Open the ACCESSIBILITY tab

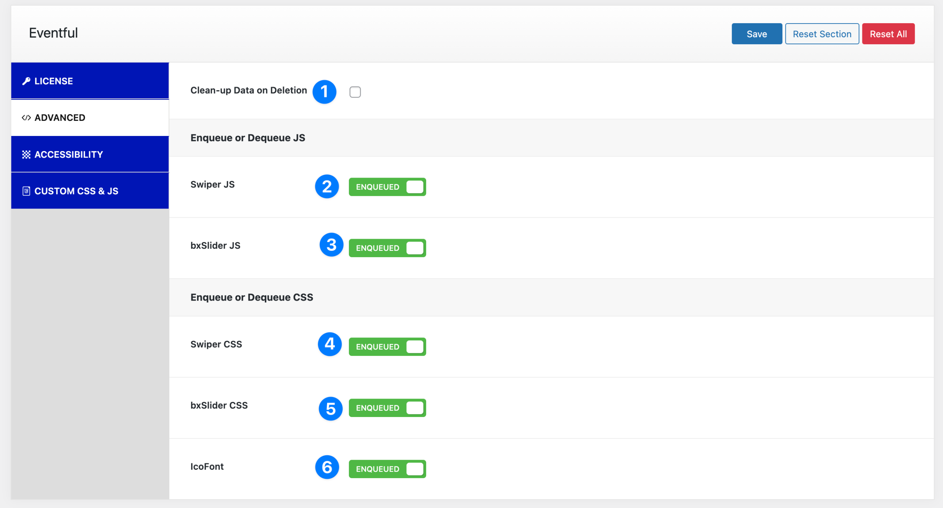[x=90, y=154]
